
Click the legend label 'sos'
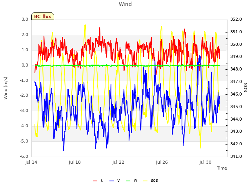(154, 181)
